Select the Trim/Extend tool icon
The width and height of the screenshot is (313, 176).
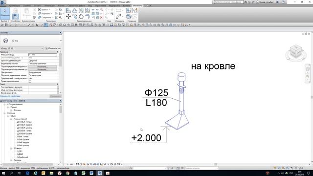click(x=88, y=17)
